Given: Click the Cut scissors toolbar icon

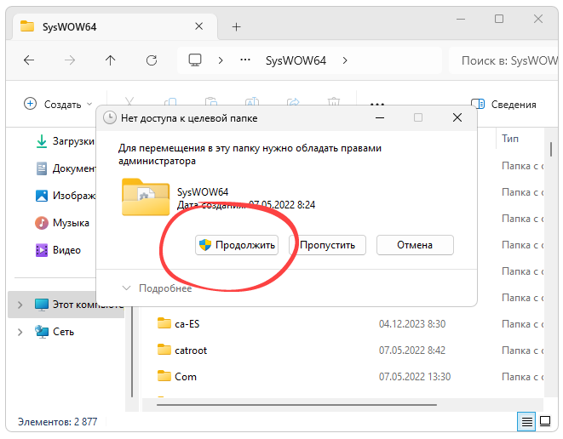Looking at the screenshot, I should click(x=129, y=102).
